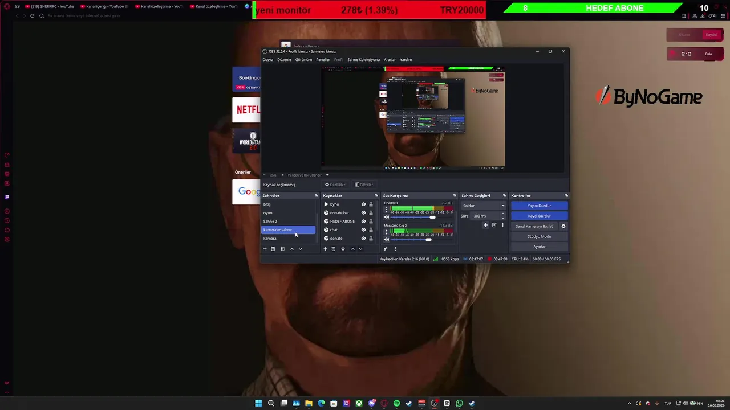Open Soldur transition dropdown

click(484, 206)
